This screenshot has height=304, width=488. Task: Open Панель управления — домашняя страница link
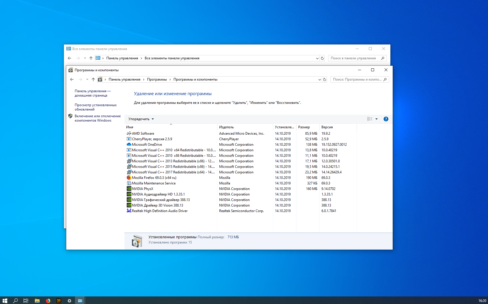coord(93,93)
